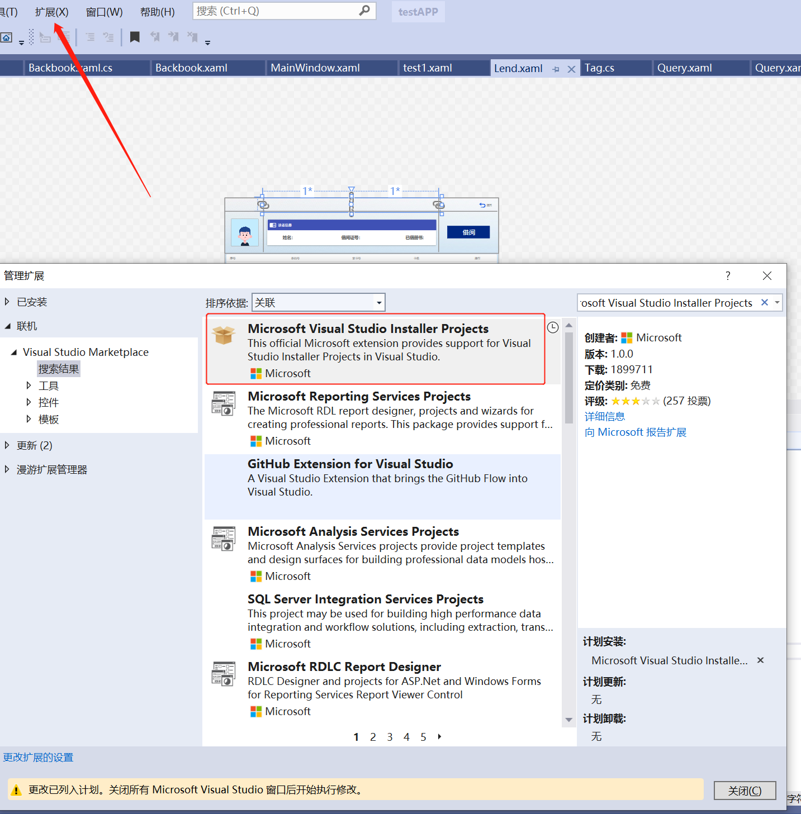Collapse the Visual Studio Marketplace node
801x814 pixels.
(14, 352)
